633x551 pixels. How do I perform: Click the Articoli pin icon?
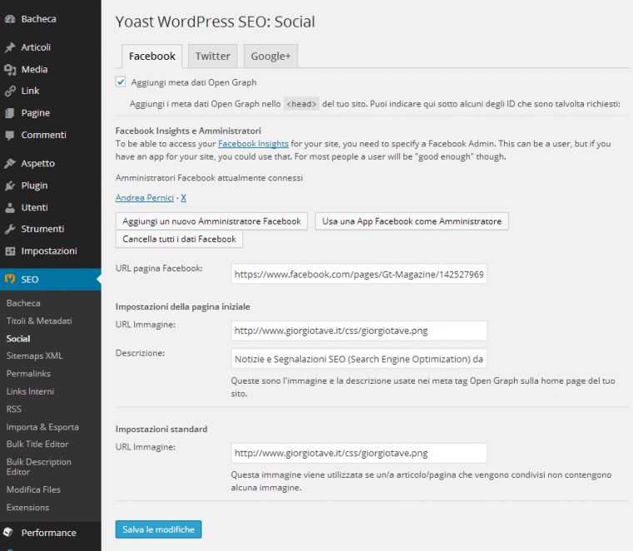tap(10, 47)
